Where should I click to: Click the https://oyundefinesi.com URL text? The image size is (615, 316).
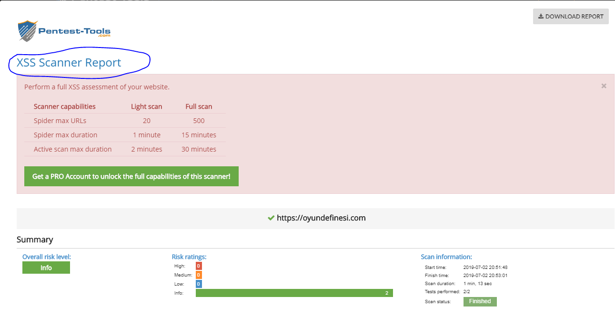tap(321, 218)
